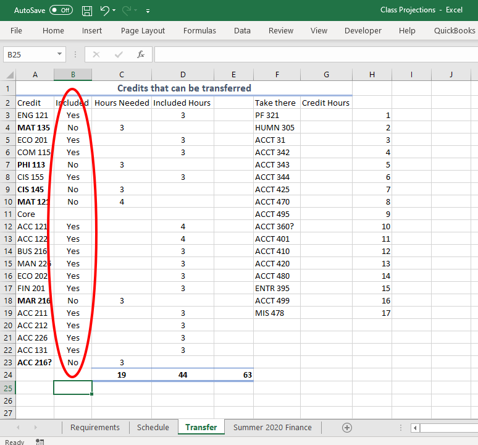Viewport: 478px width, 445px height.
Task: Click the previous sheet navigation arrow
Action: (x=18, y=427)
